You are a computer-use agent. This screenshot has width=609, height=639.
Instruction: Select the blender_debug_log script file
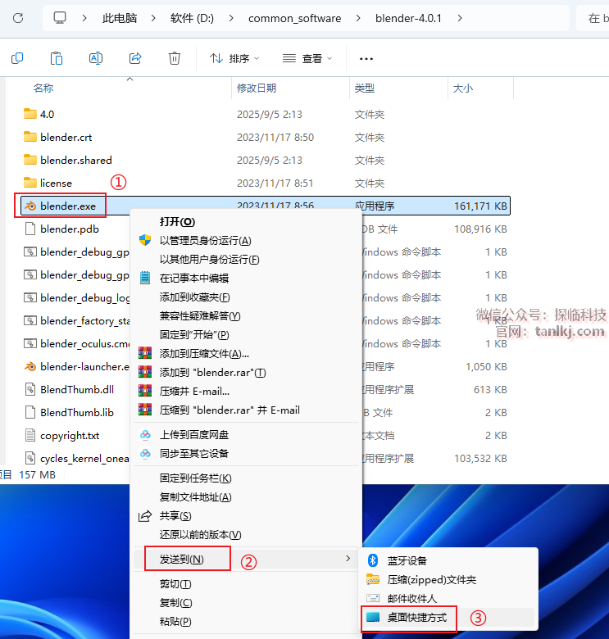pyautogui.click(x=76, y=298)
